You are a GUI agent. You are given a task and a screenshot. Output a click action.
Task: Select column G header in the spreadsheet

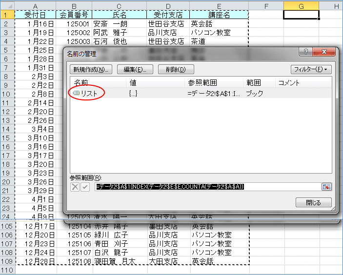coord(301,6)
